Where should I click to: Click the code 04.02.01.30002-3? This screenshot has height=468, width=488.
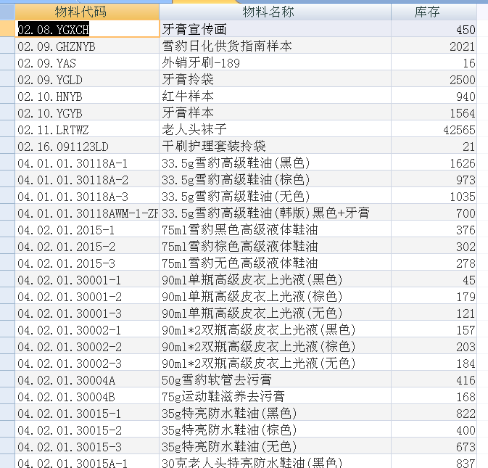87,364
